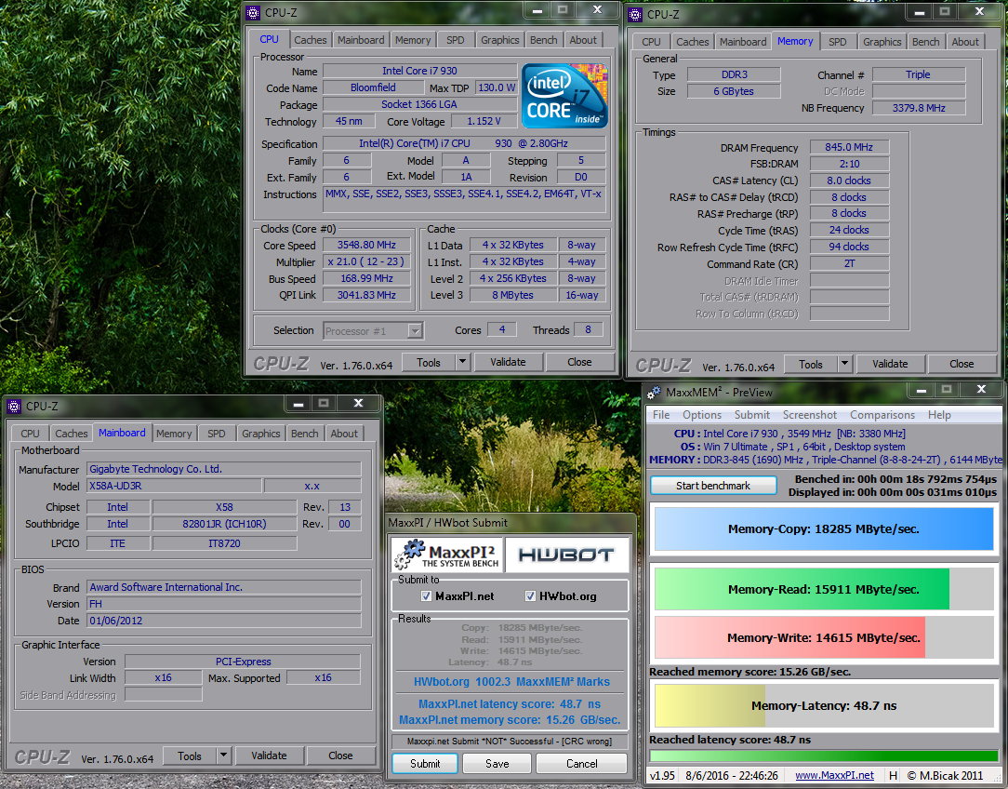
Task: Click the Command Rate 2T value
Action: [x=849, y=263]
